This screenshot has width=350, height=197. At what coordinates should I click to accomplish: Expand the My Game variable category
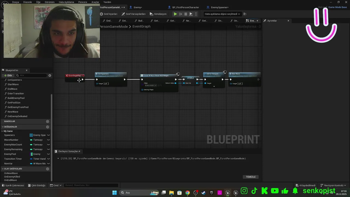2,131
